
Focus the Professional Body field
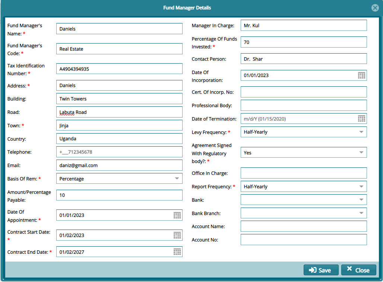click(304, 105)
